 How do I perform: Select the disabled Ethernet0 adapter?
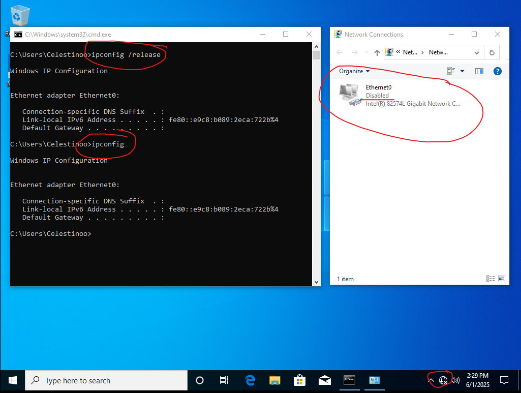click(378, 95)
